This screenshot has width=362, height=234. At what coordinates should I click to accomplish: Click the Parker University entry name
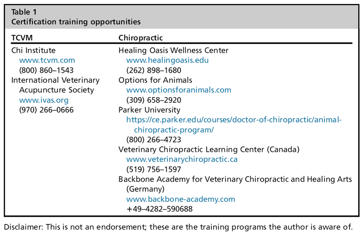[149, 110]
